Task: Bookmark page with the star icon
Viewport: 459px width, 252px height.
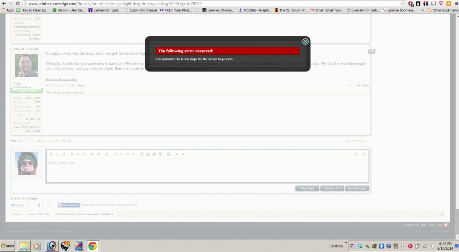Action: pyautogui.click(x=402, y=3)
